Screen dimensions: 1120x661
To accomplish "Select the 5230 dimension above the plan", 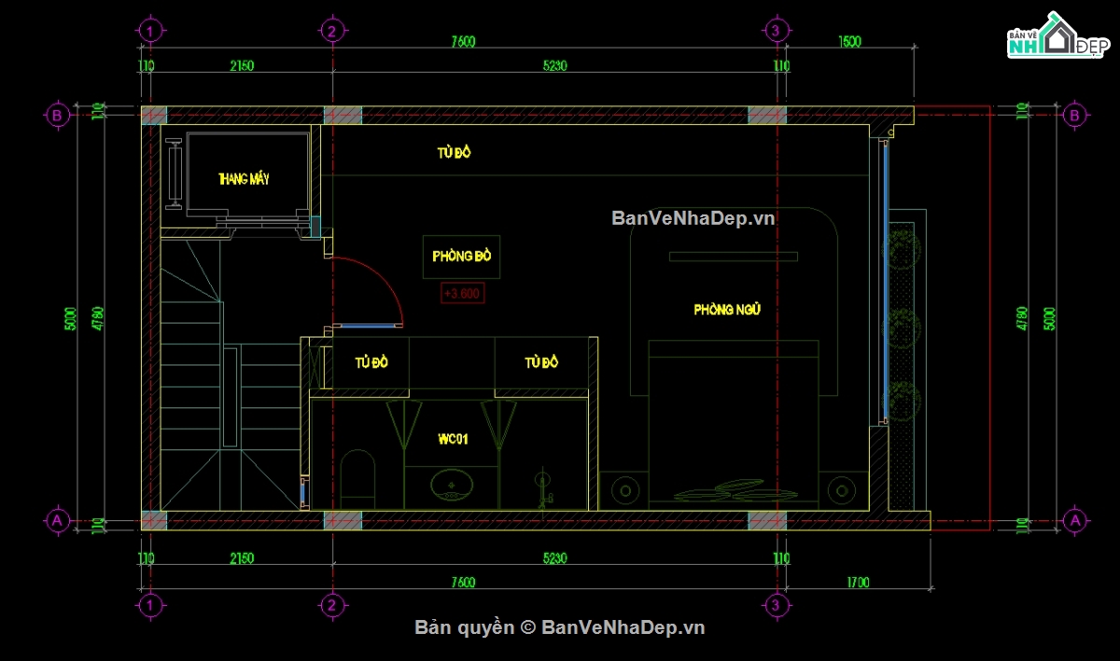I will tap(555, 66).
